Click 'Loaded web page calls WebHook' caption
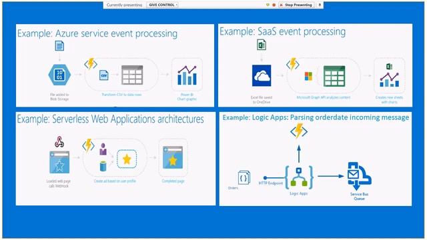This screenshot has width=427, height=240. [59, 183]
